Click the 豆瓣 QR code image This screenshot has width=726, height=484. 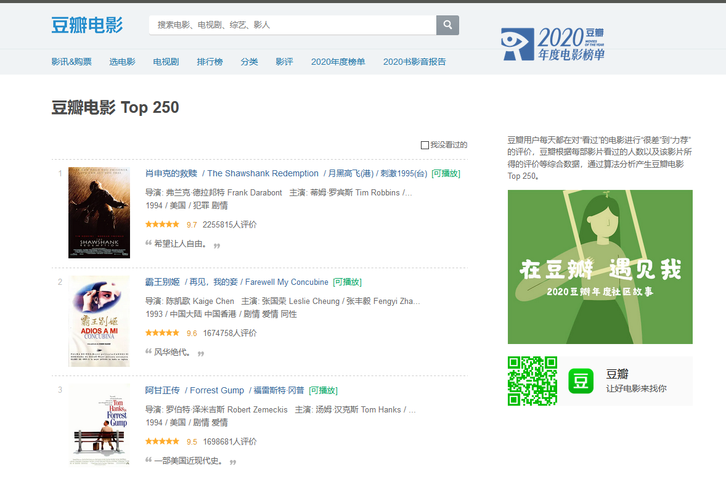click(532, 380)
